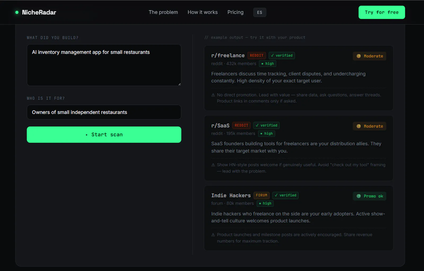Click the verified badge on Indie Hackers

click(x=285, y=195)
